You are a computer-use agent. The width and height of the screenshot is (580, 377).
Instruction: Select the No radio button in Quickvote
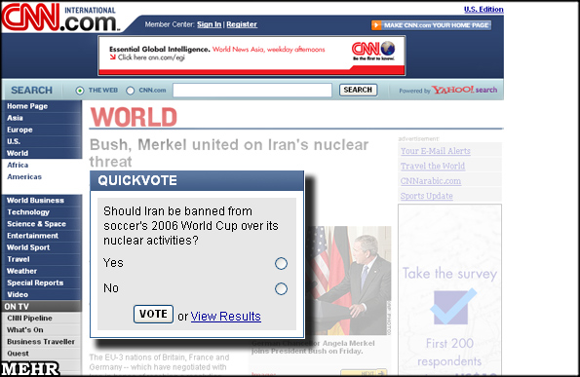[x=281, y=288]
